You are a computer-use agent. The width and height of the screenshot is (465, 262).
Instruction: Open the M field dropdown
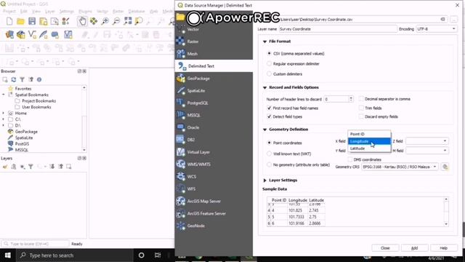coord(426,151)
